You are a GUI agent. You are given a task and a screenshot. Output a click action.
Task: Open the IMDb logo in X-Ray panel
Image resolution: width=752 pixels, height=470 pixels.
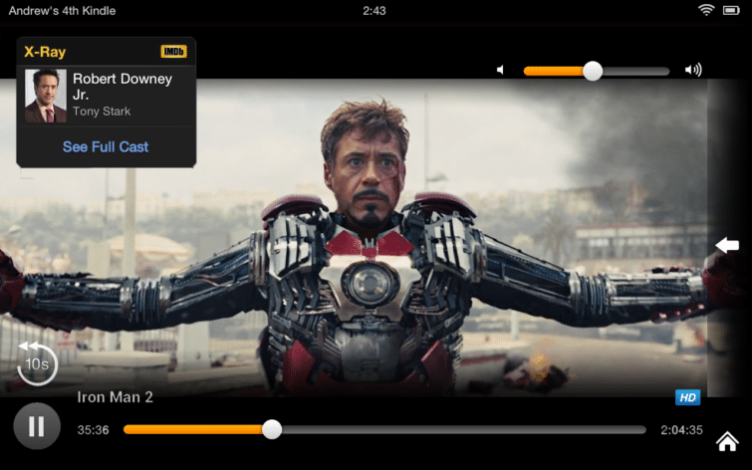173,52
